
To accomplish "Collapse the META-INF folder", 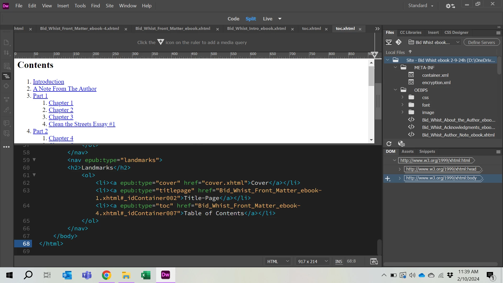I will click(395, 68).
